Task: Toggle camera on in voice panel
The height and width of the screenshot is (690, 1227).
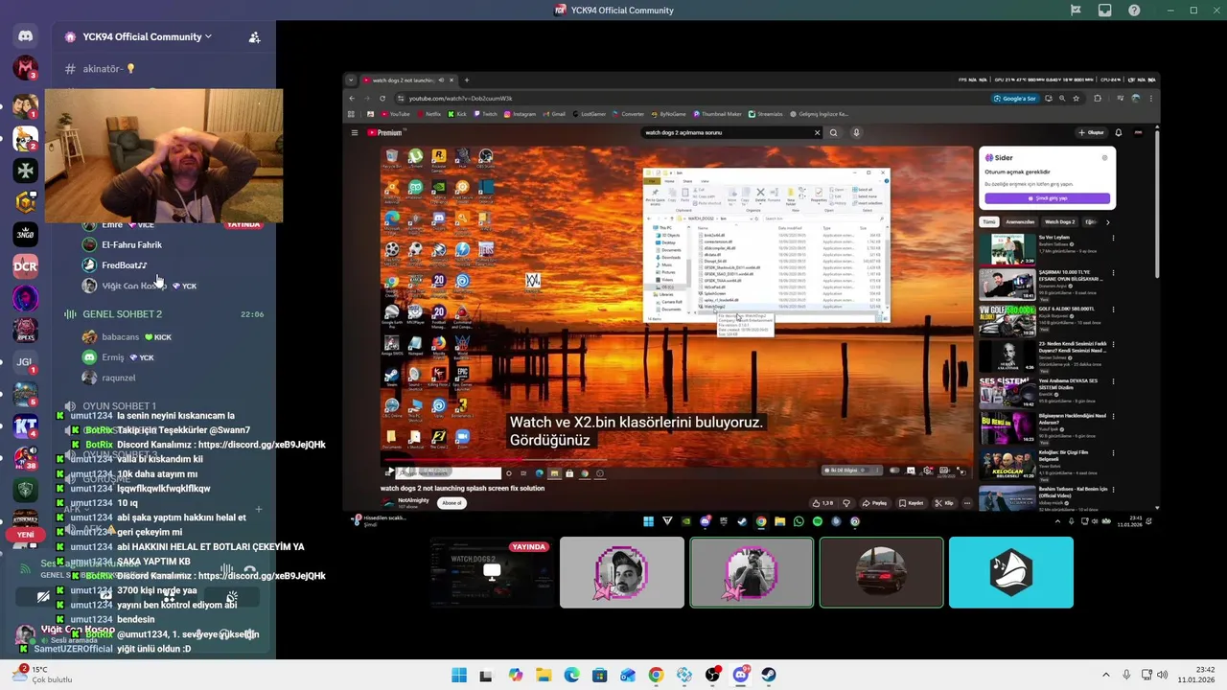Action: pyautogui.click(x=42, y=597)
